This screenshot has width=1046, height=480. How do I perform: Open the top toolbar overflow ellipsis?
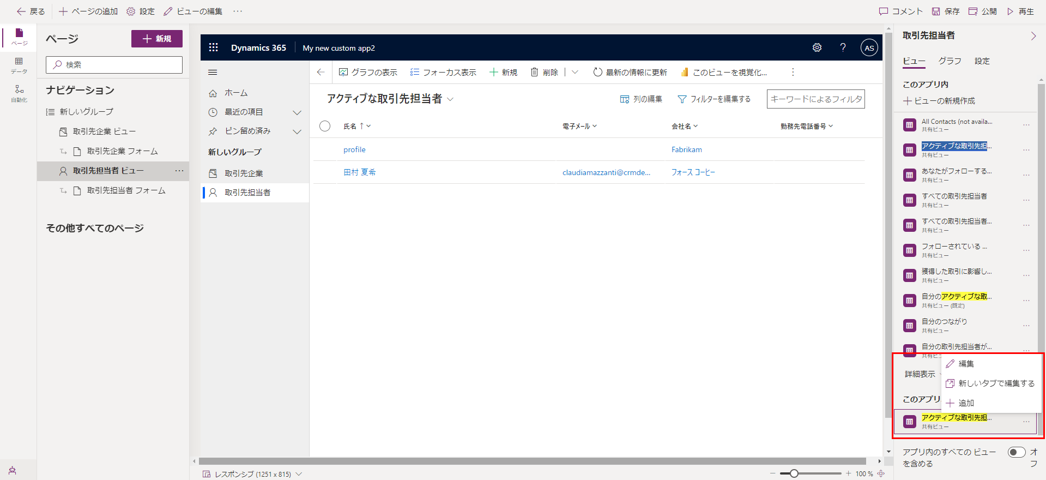point(238,11)
